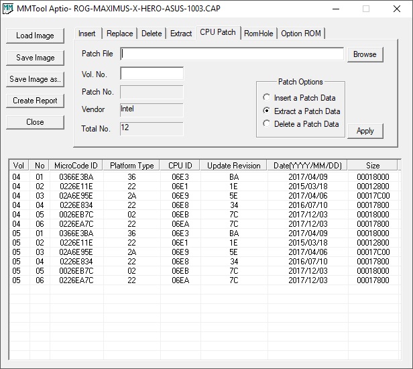Select Insert a Patch Data option
This screenshot has height=369, width=413.
click(x=299, y=98)
